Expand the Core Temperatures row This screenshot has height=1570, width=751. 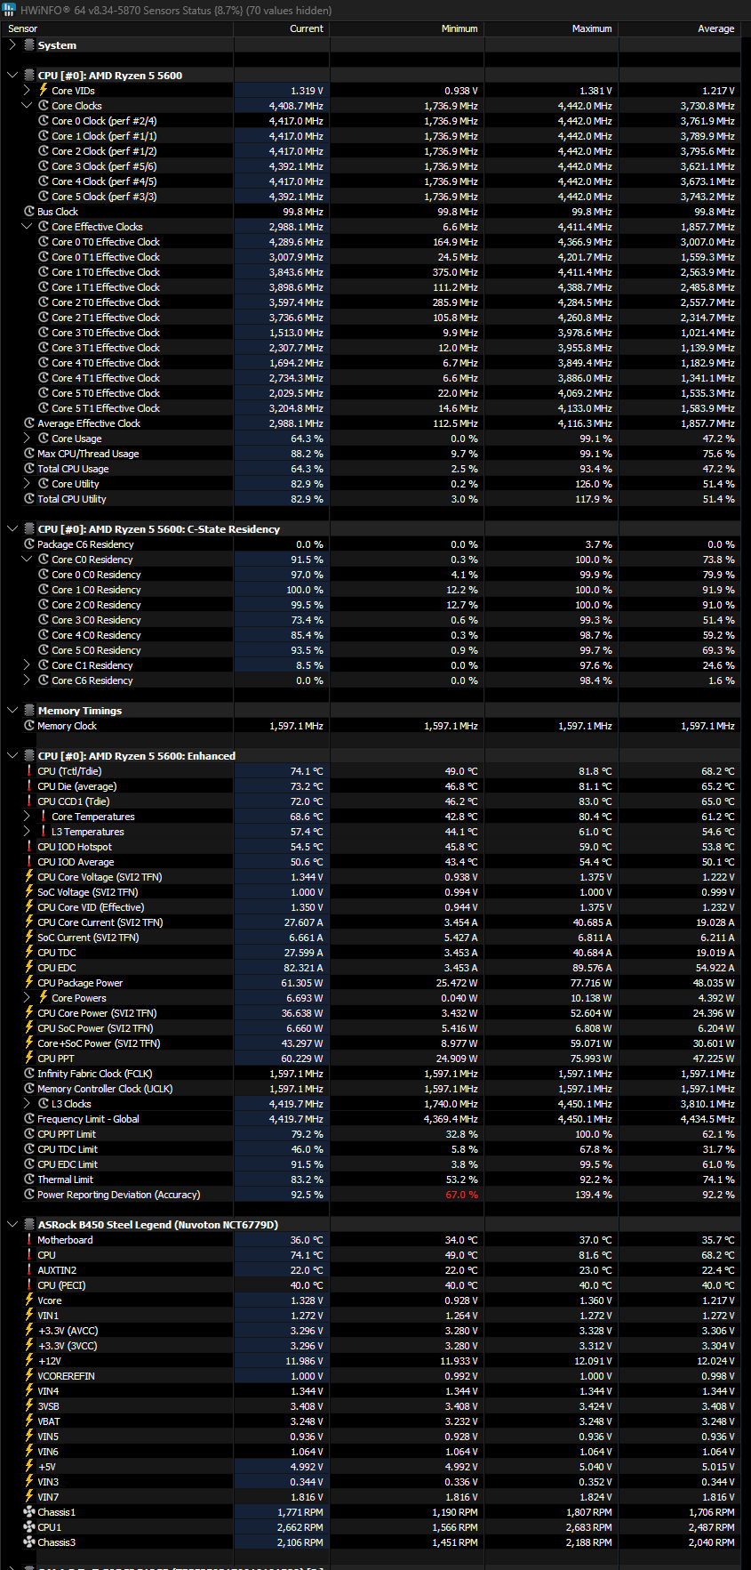pyautogui.click(x=27, y=816)
